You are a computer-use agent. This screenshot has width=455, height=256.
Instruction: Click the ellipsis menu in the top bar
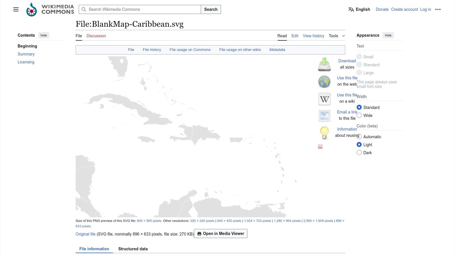coord(438,9)
